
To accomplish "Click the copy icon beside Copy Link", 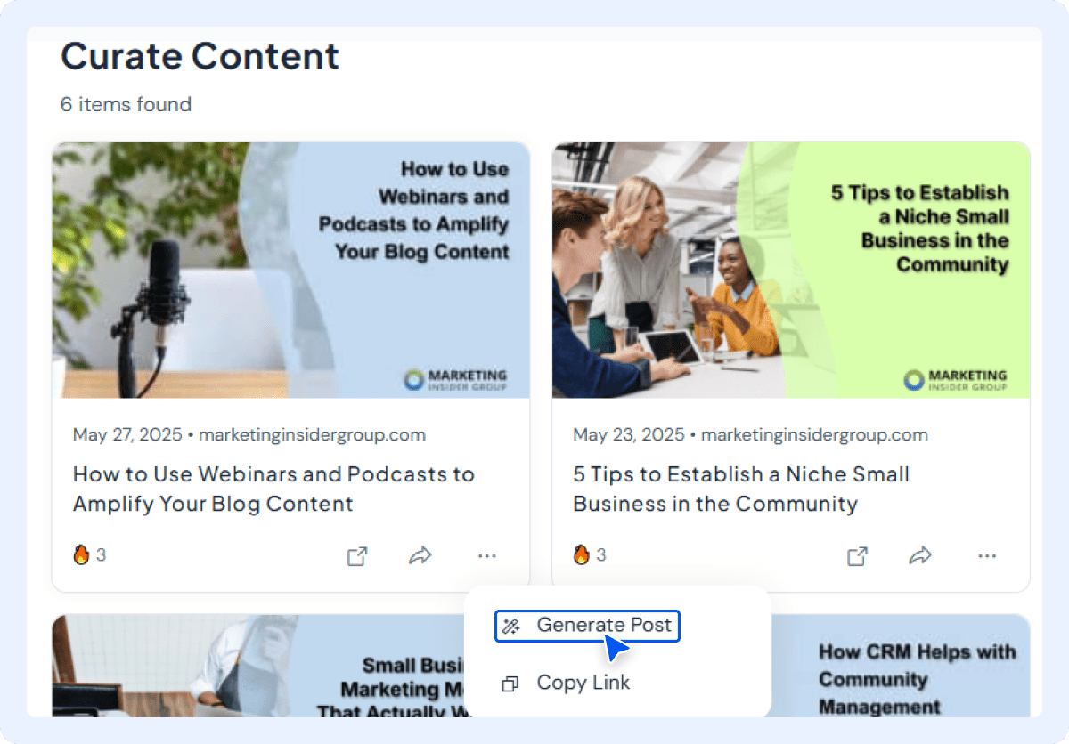I will (510, 683).
